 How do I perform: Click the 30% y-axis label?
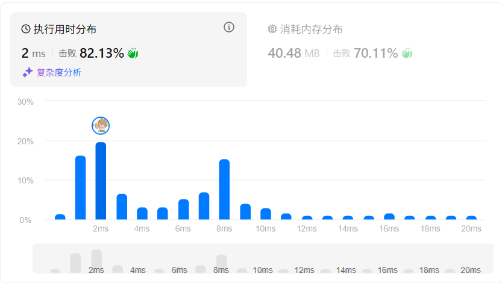25,102
